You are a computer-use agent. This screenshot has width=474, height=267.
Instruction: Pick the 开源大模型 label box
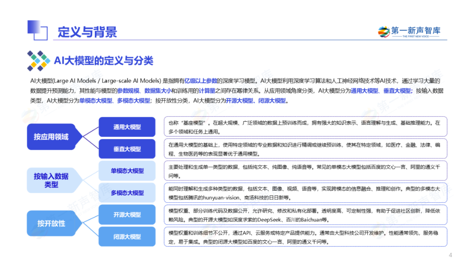[127, 215]
